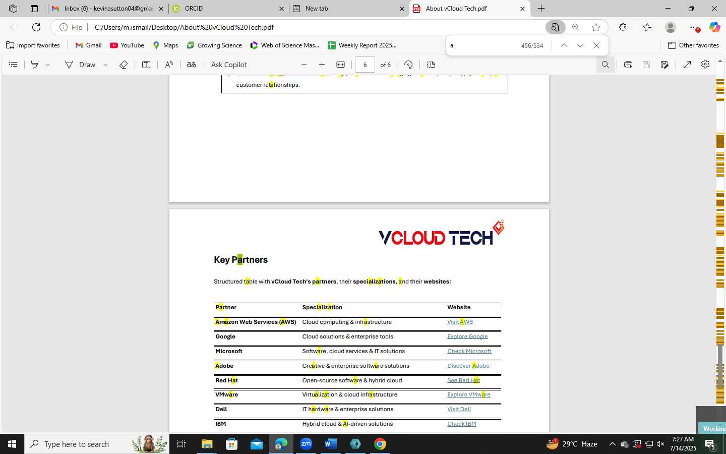Viewport: 726px width, 454px height.
Task: Open Web of Science bookmark
Action: [x=285, y=45]
